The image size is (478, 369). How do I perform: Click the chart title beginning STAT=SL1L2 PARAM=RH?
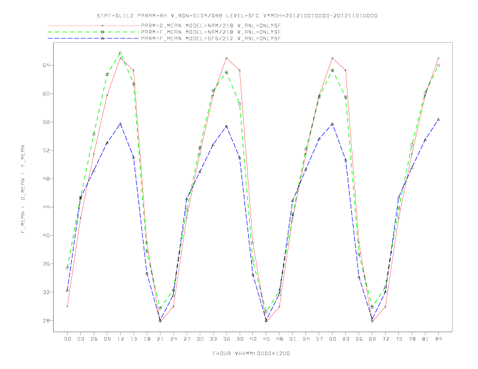pos(237,16)
